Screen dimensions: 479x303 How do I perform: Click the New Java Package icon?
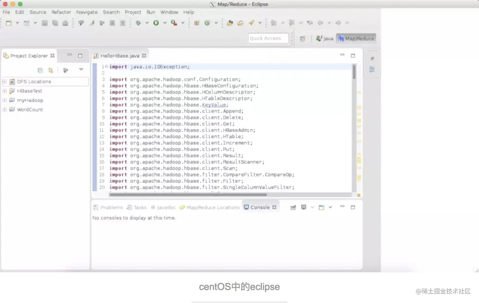[197, 23]
